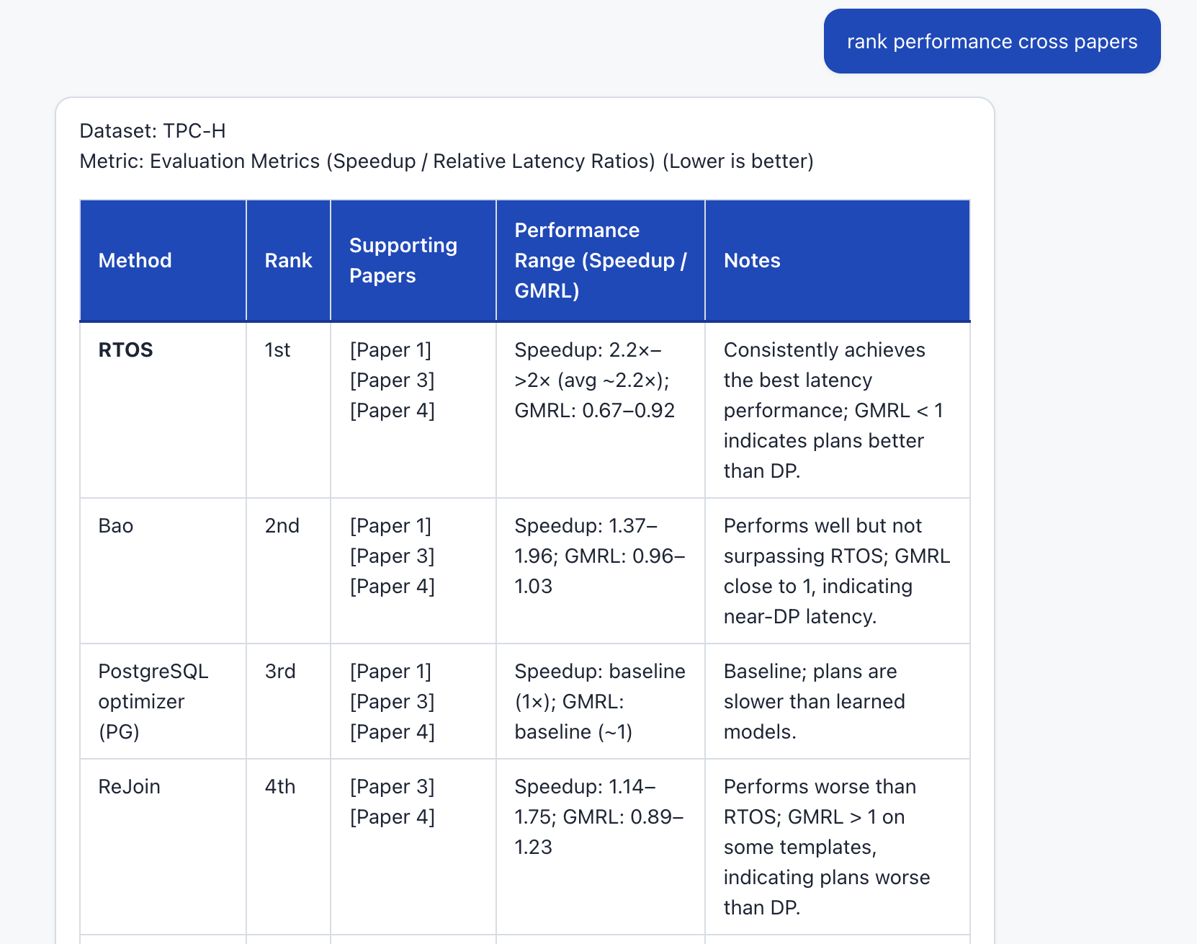Viewport: 1197px width, 944px height.
Task: Select the Notes text for Bao
Action: point(835,571)
